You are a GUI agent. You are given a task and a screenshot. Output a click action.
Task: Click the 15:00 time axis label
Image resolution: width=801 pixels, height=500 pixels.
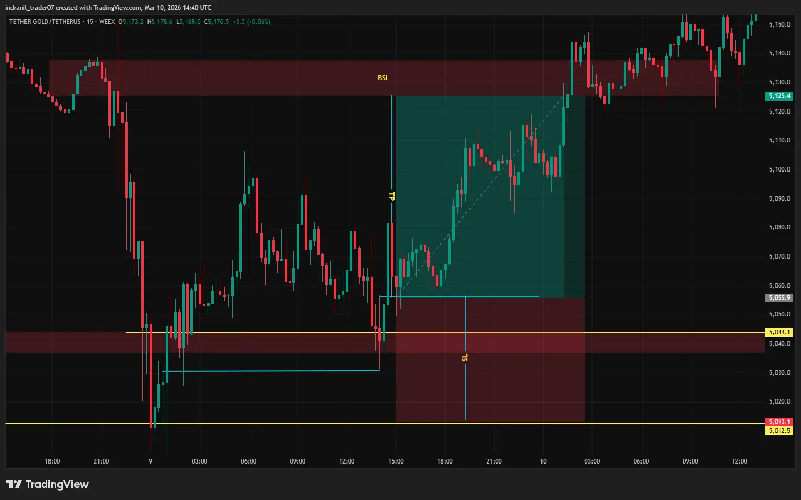click(x=396, y=461)
